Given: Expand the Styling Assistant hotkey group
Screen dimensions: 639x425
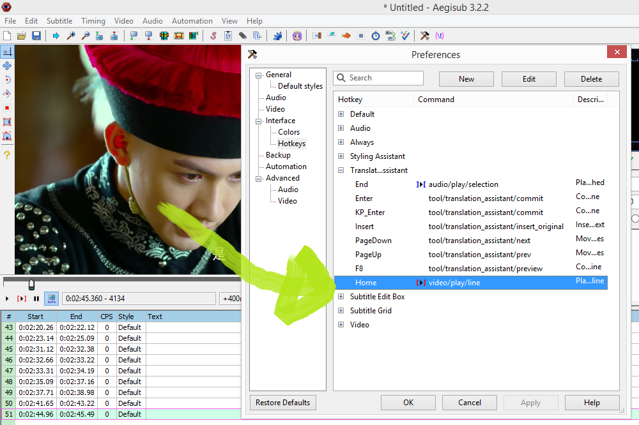Looking at the screenshot, I should (341, 156).
